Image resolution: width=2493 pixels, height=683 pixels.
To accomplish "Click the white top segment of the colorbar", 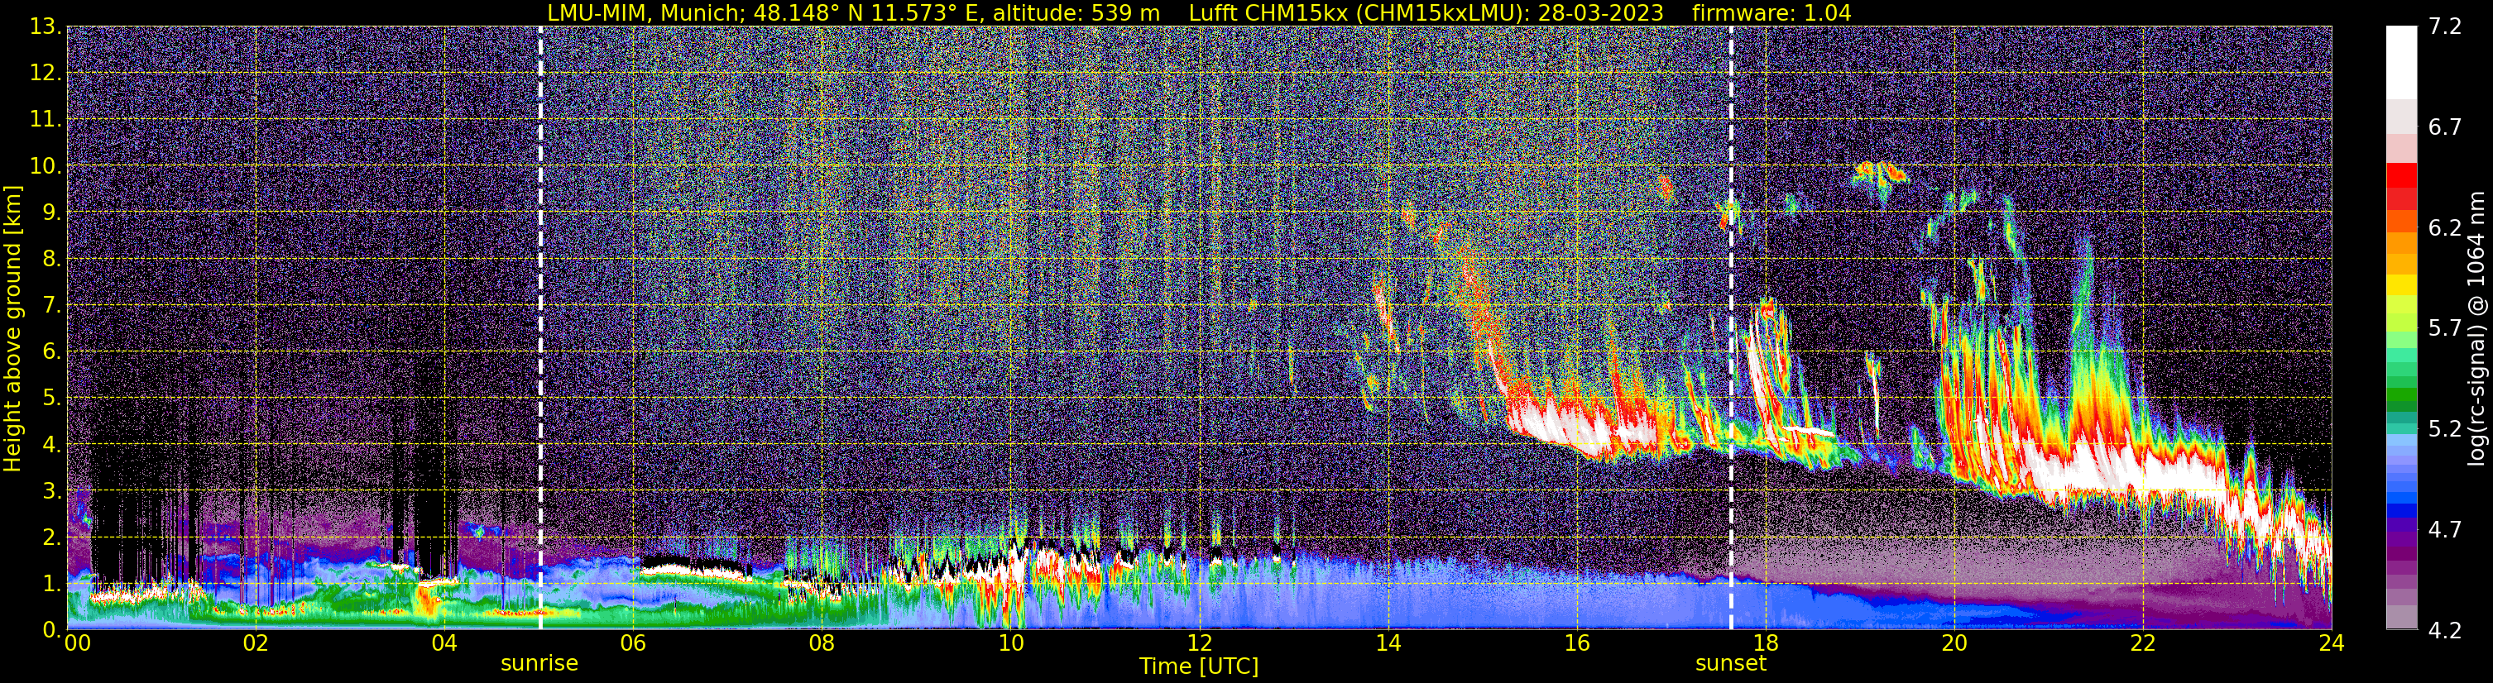I will [2401, 63].
